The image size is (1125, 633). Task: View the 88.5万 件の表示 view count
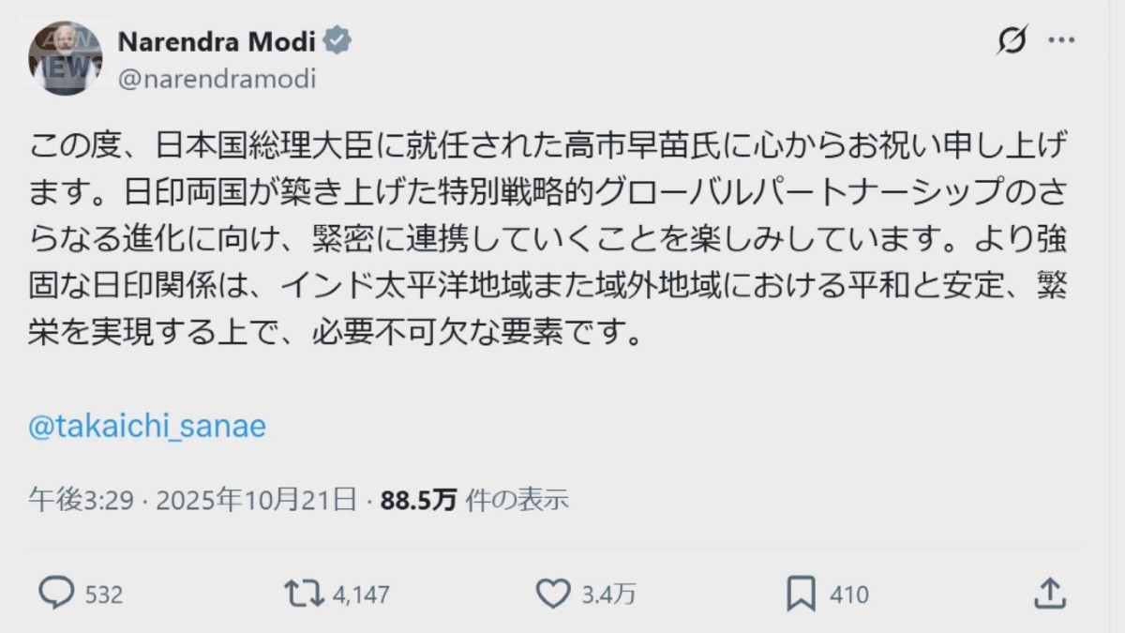tap(474, 500)
